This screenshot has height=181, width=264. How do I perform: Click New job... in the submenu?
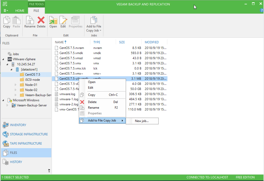(x=142, y=121)
